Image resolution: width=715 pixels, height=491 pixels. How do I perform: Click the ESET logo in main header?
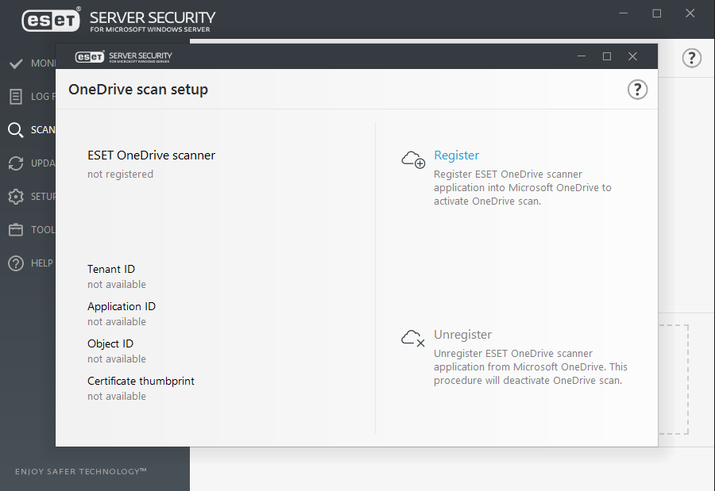point(51,20)
